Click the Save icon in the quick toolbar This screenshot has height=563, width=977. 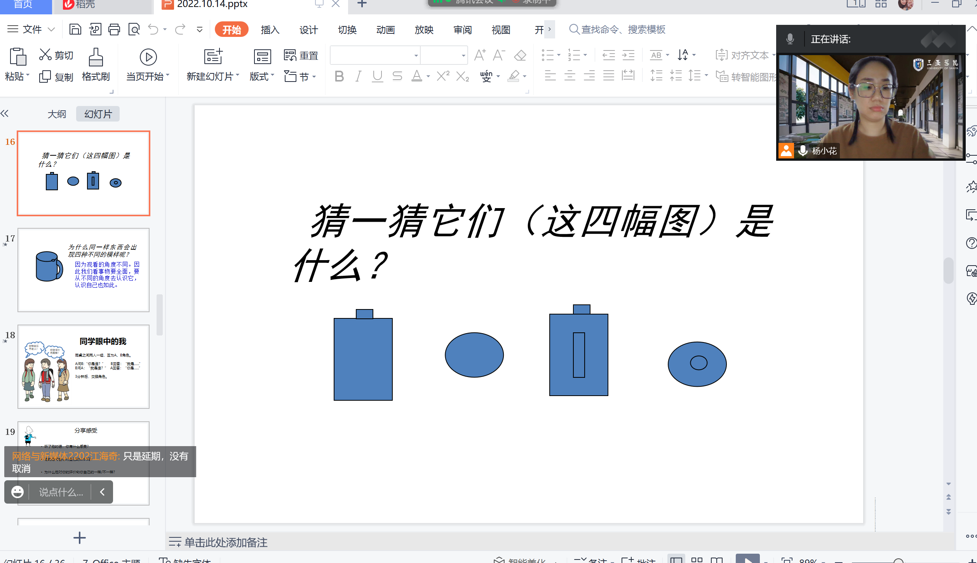[x=75, y=30]
